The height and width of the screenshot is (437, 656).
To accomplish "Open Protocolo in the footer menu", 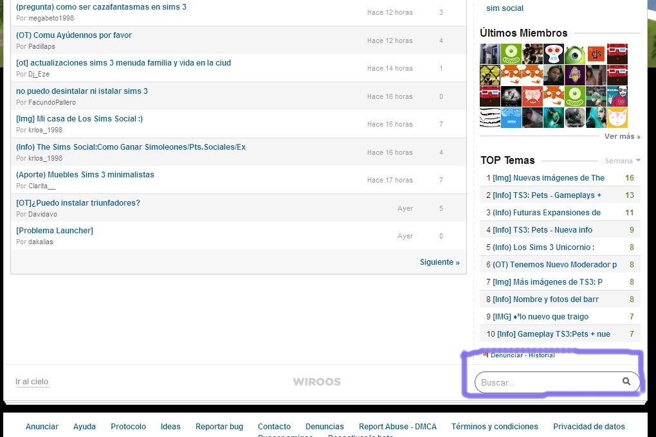I will pos(129,427).
